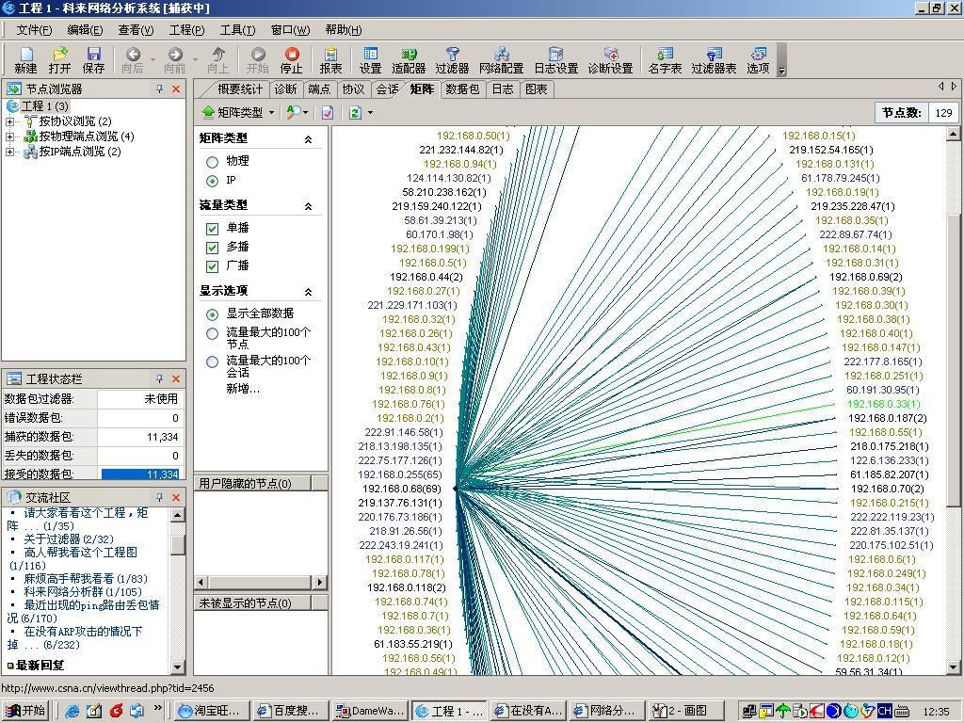Switch to the 数据包 tab

coord(462,89)
